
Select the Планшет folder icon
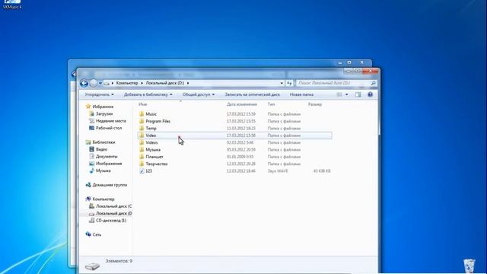(x=142, y=157)
